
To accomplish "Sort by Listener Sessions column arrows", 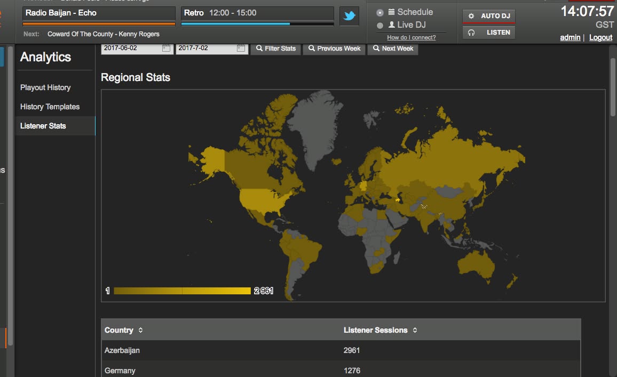I will click(415, 330).
